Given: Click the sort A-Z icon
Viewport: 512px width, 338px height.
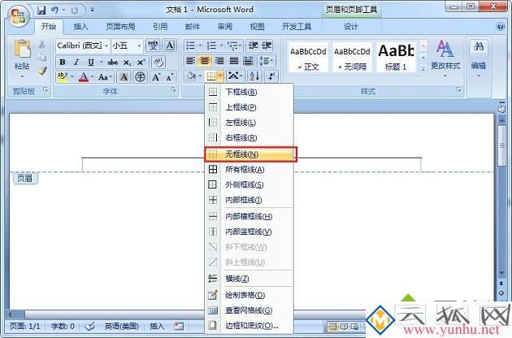Looking at the screenshot, I should coord(254,76).
